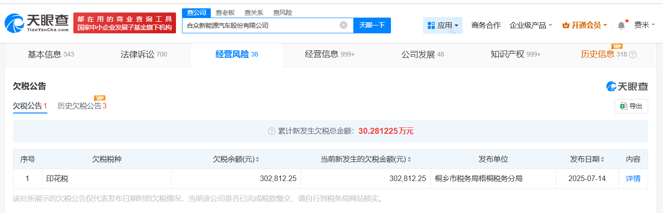Open the 经营信息 tab
The width and height of the screenshot is (663, 213).
pyautogui.click(x=330, y=55)
